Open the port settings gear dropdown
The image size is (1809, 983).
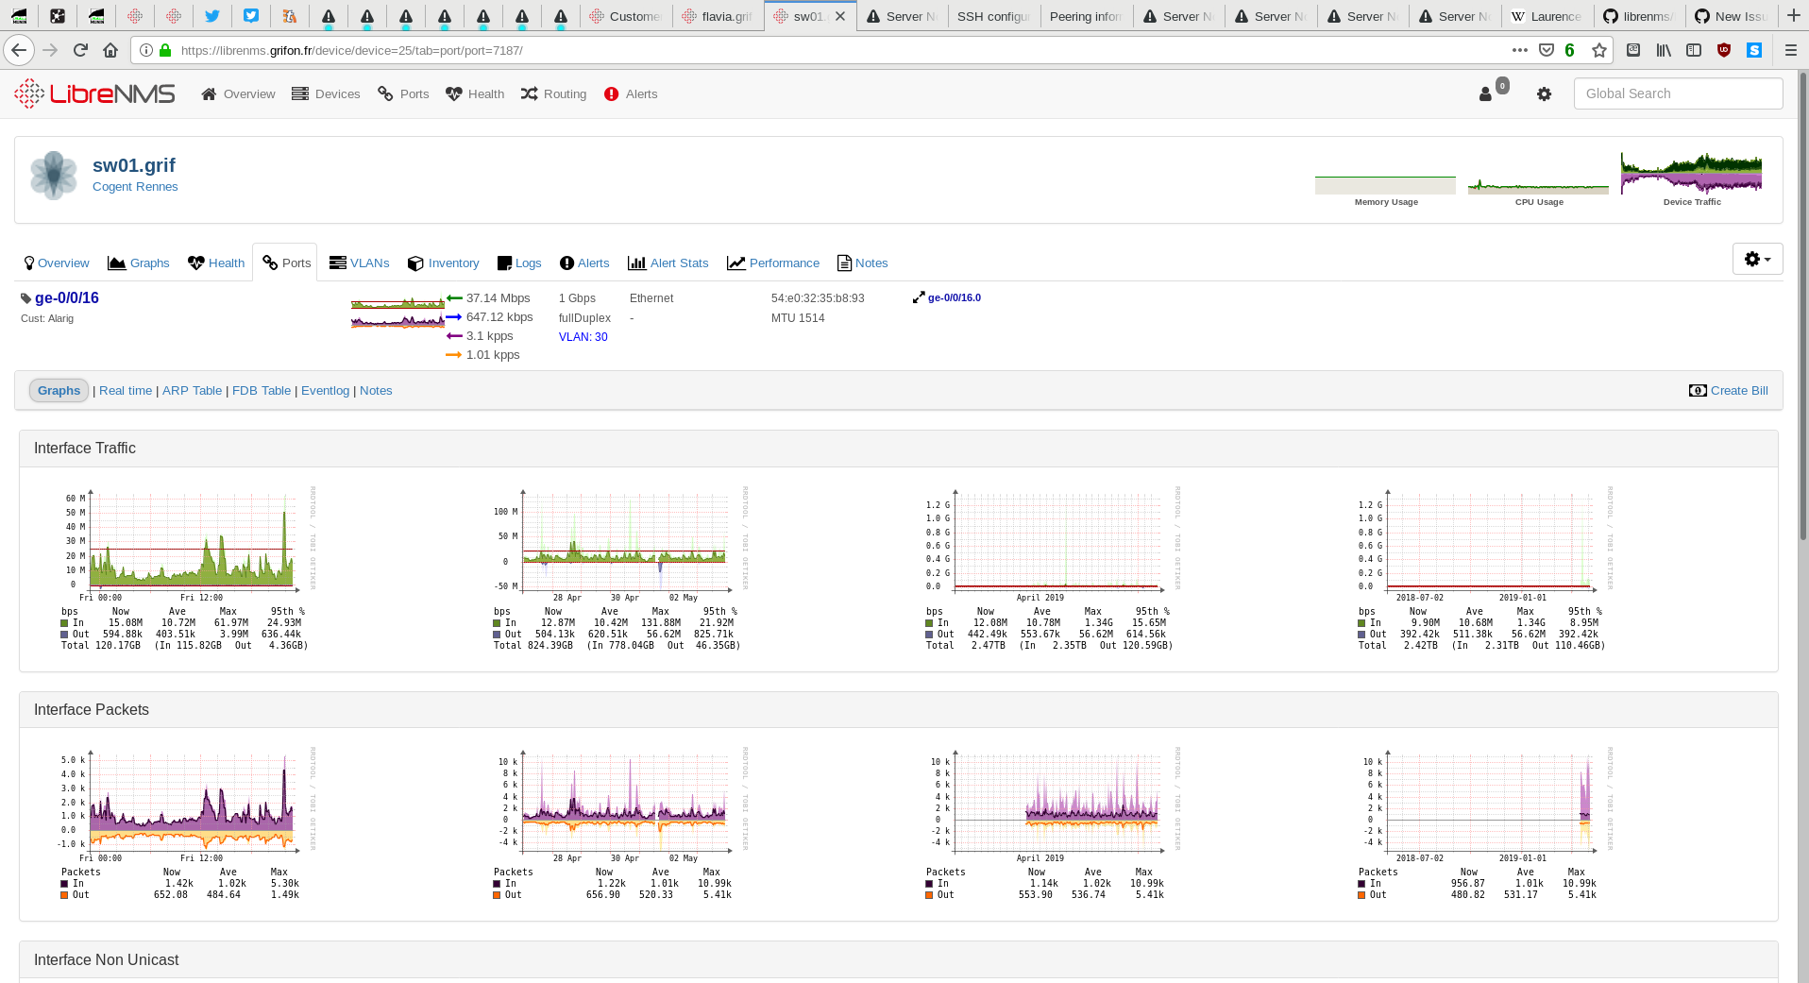click(x=1756, y=258)
